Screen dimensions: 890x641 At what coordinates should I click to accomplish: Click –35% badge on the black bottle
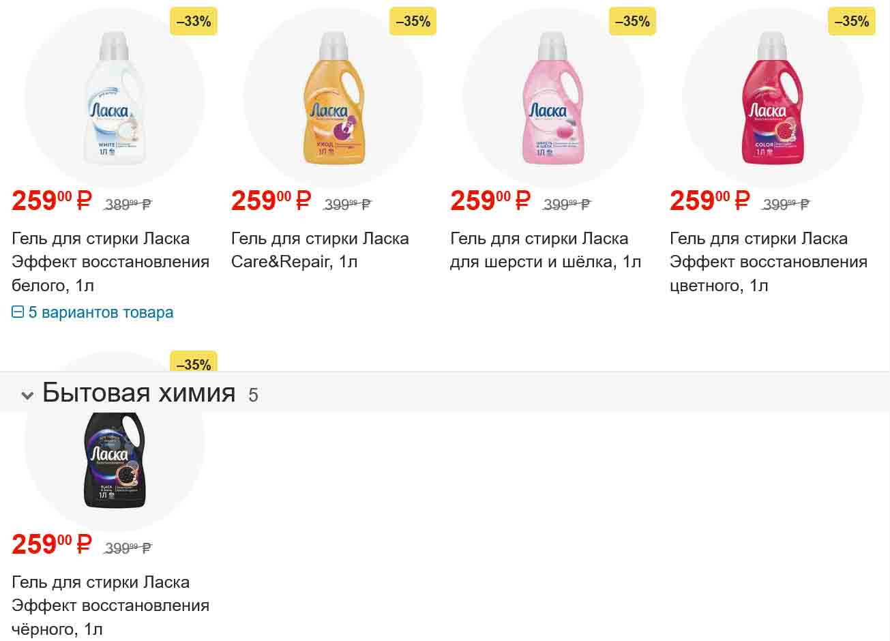[x=194, y=363]
